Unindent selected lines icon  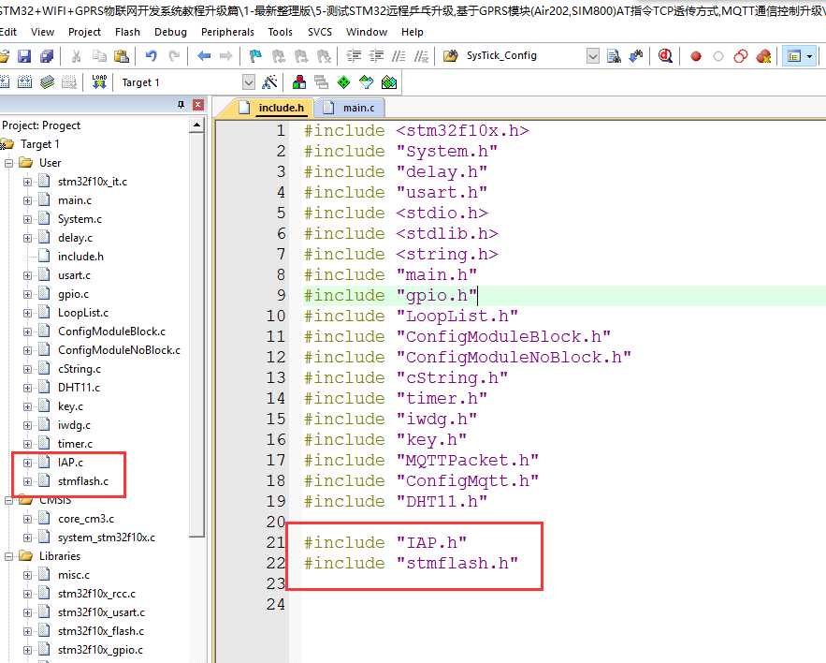[376, 56]
